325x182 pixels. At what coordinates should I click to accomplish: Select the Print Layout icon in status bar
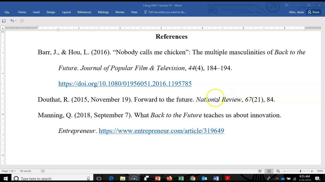click(269, 171)
